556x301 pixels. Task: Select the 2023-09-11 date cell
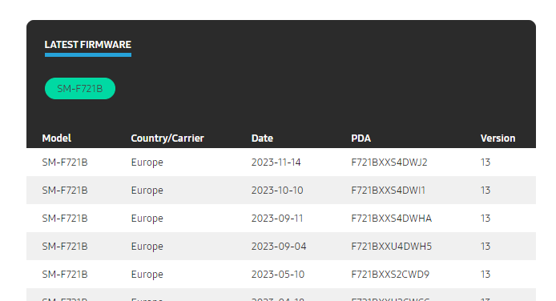pos(277,218)
